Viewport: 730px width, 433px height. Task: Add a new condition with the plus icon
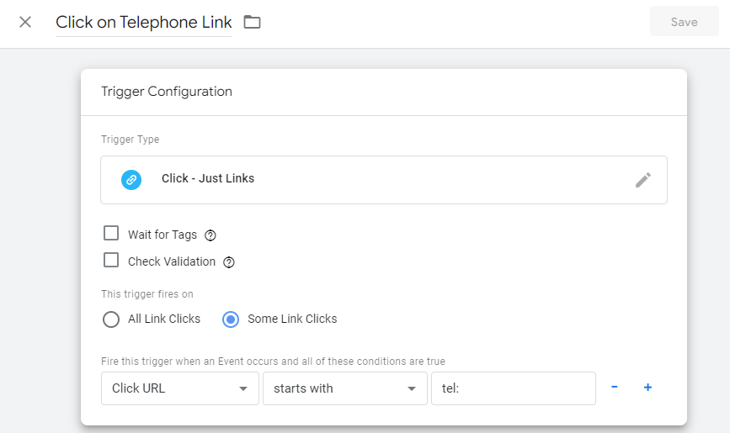(x=647, y=387)
